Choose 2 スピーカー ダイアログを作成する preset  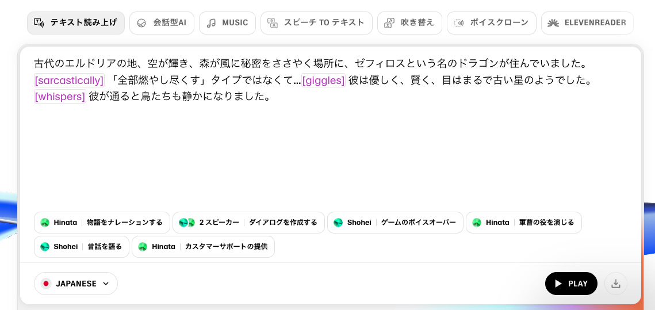tap(248, 222)
